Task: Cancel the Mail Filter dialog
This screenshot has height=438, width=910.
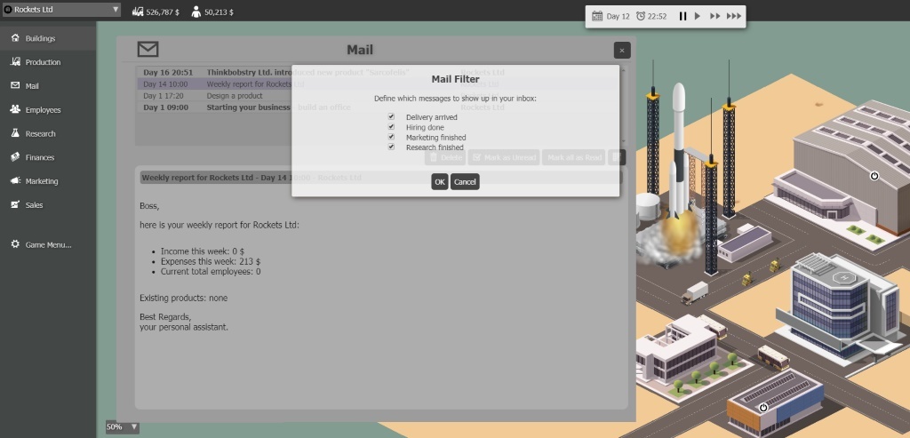Action: point(465,181)
